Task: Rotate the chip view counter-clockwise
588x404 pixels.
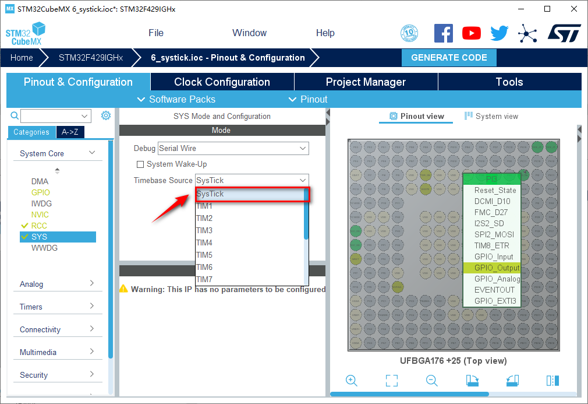Action: pyautogui.click(x=512, y=381)
